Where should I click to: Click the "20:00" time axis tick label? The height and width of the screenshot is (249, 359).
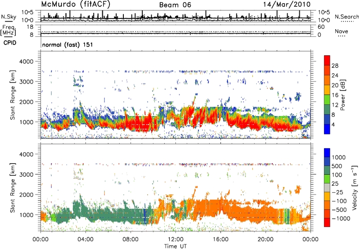(x=265, y=239)
